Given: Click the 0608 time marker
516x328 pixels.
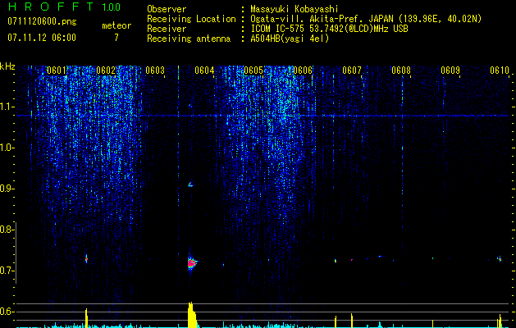Looking at the screenshot, I should [x=401, y=71].
